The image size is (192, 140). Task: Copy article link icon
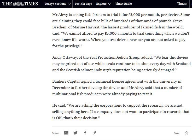point(94,133)
